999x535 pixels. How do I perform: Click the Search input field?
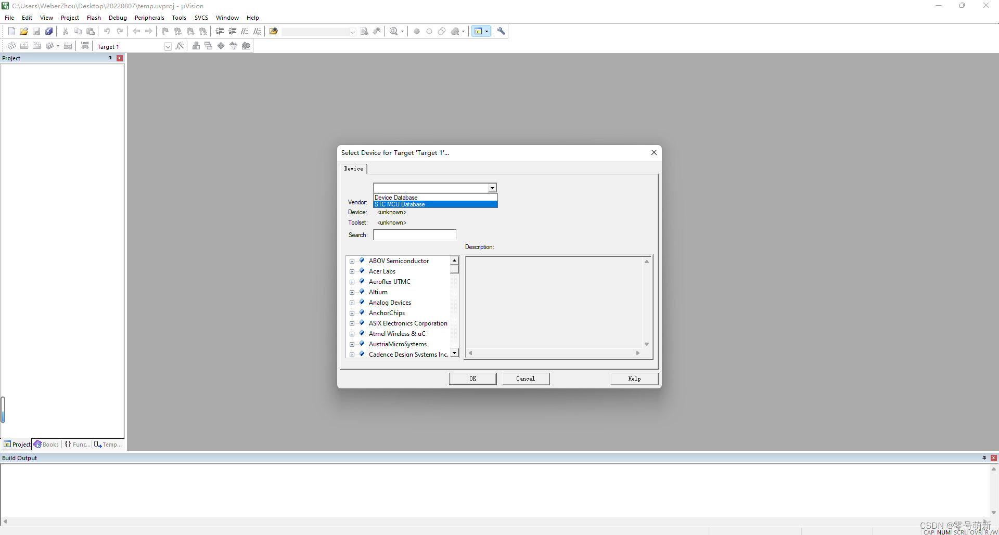tap(415, 235)
